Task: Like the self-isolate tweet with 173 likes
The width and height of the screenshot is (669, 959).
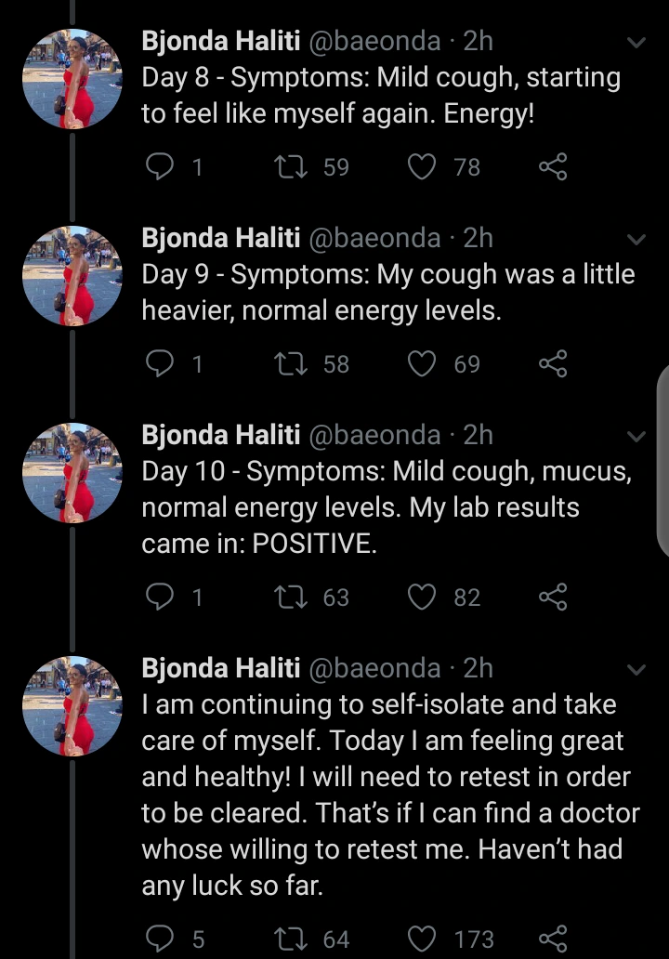Action: 422,939
